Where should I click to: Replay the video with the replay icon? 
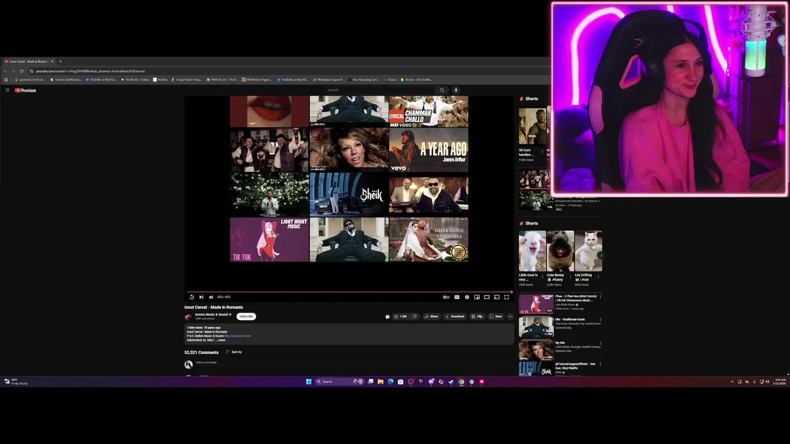click(x=191, y=297)
